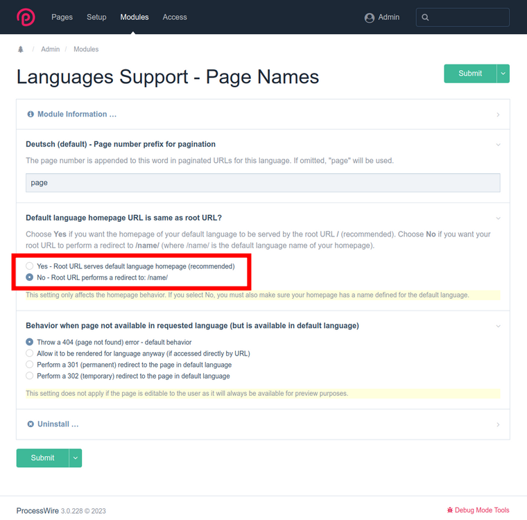Click the Module Information info icon

coord(31,114)
